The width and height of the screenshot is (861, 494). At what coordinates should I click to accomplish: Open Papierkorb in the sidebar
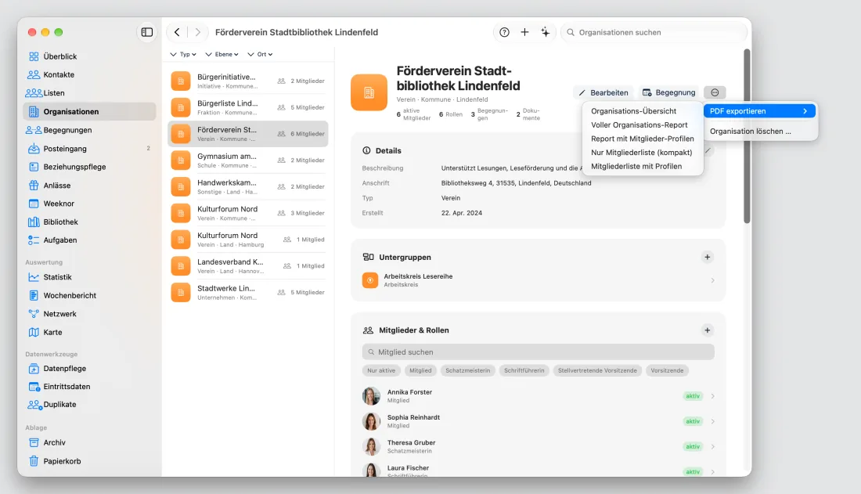point(89,461)
